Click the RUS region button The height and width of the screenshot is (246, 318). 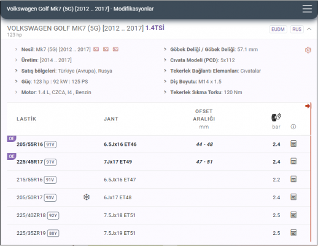[x=297, y=29]
